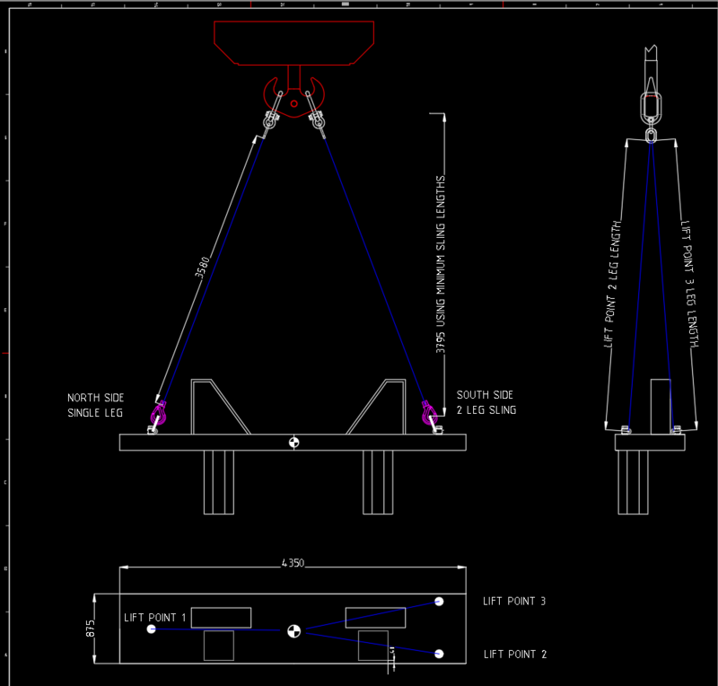This screenshot has height=686, width=718.
Task: Click the LIFT POINT 3 label
Action: point(516,602)
